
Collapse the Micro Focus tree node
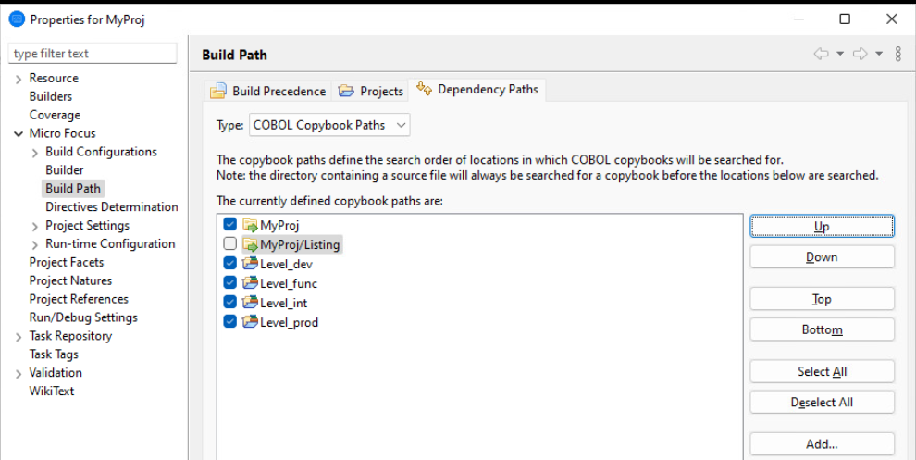19,134
